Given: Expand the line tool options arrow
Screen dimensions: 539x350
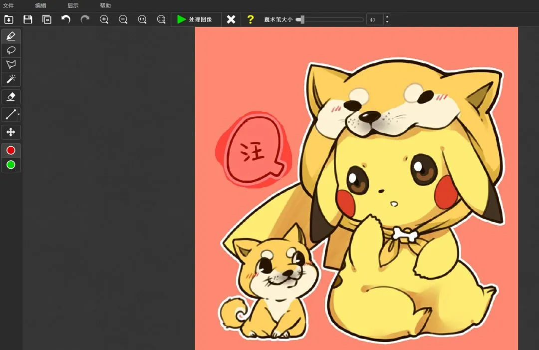Looking at the screenshot, I should 18,114.
